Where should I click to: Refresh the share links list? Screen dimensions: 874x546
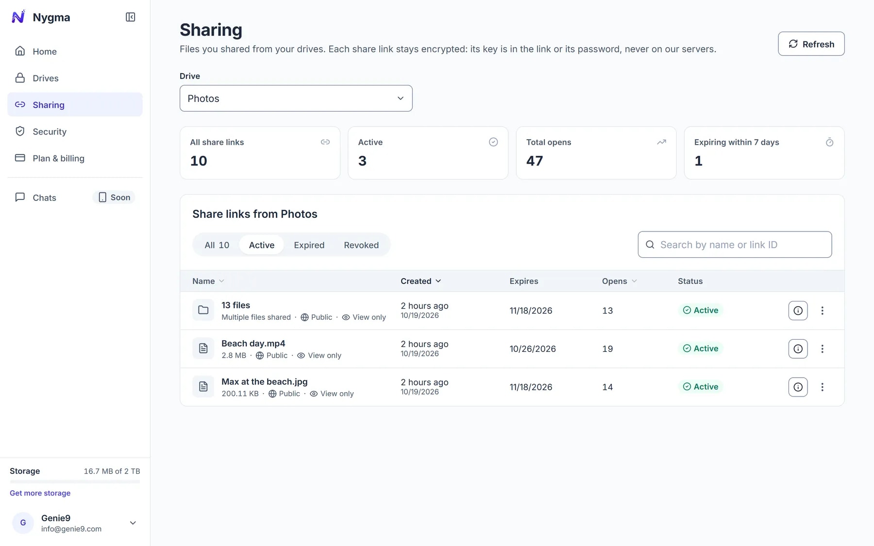[811, 44]
